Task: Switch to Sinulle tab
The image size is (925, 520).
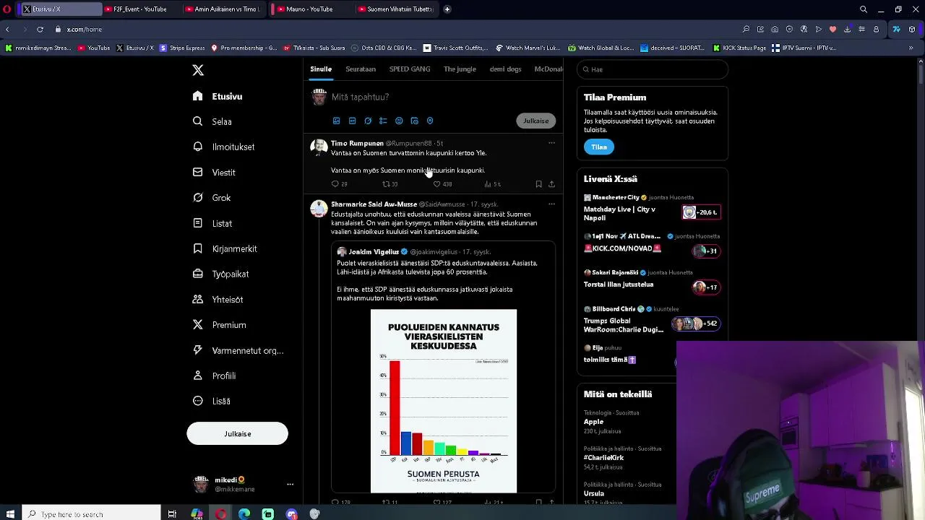Action: click(321, 69)
